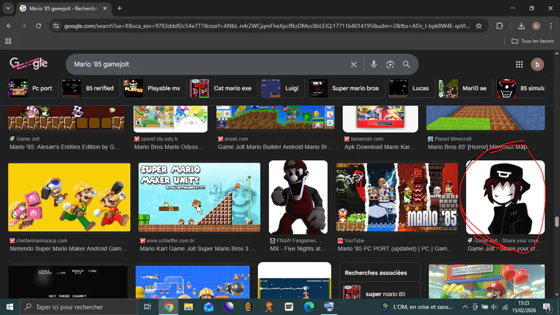Open Task View on the taskbar
Screen dimensions: 560x315
[147, 307]
